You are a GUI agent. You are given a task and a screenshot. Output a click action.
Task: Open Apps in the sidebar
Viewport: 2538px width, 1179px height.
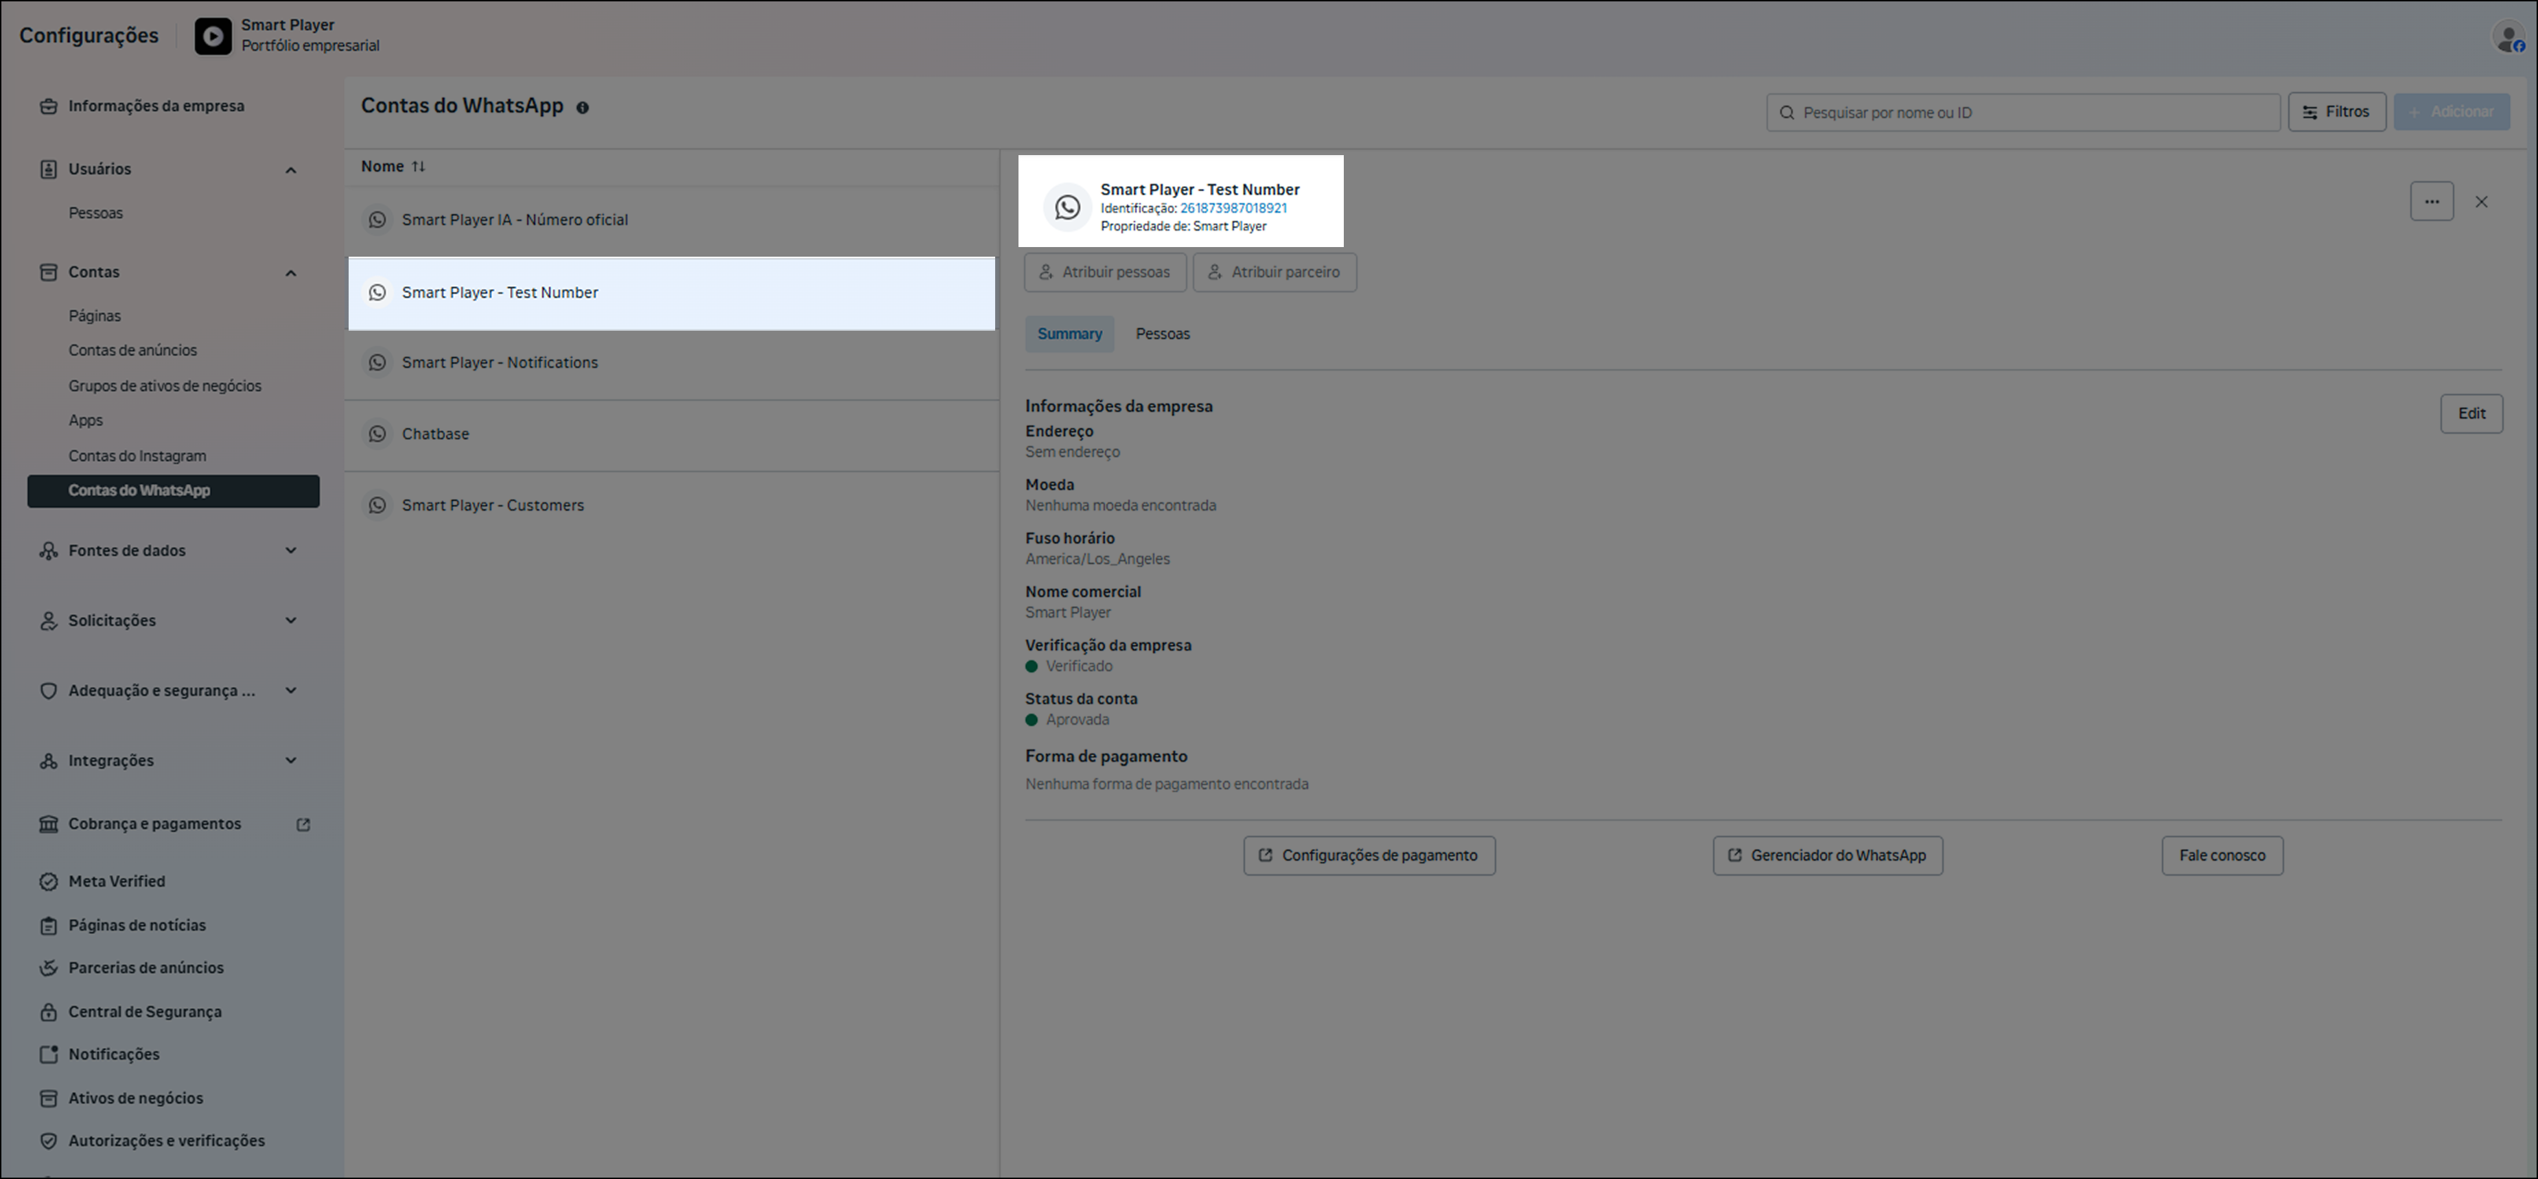pos(86,421)
